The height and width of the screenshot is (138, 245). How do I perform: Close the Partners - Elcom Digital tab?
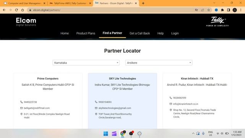(x=136, y=3)
